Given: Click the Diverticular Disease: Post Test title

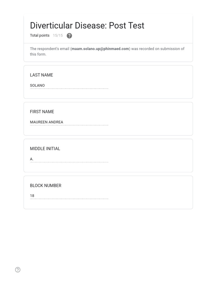Looking at the screenshot, I should tap(87, 26).
